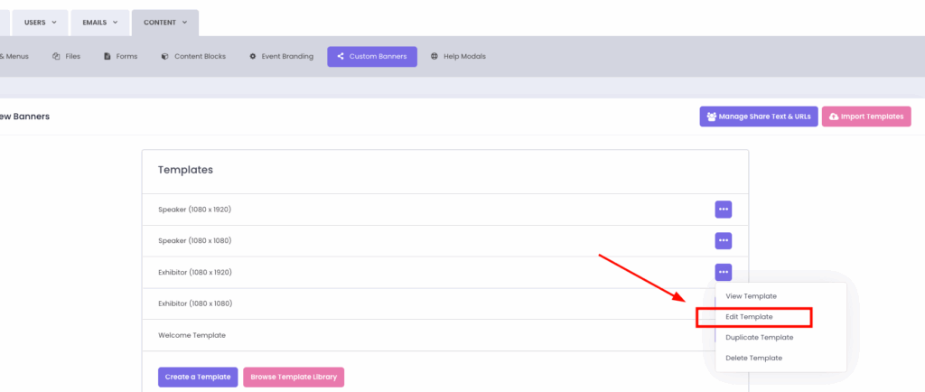Click Manage Share Text & URLs button

(x=757, y=117)
